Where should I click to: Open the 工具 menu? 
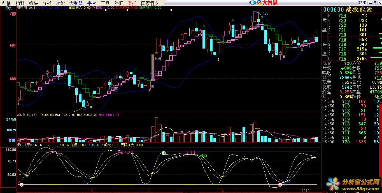(x=105, y=3)
